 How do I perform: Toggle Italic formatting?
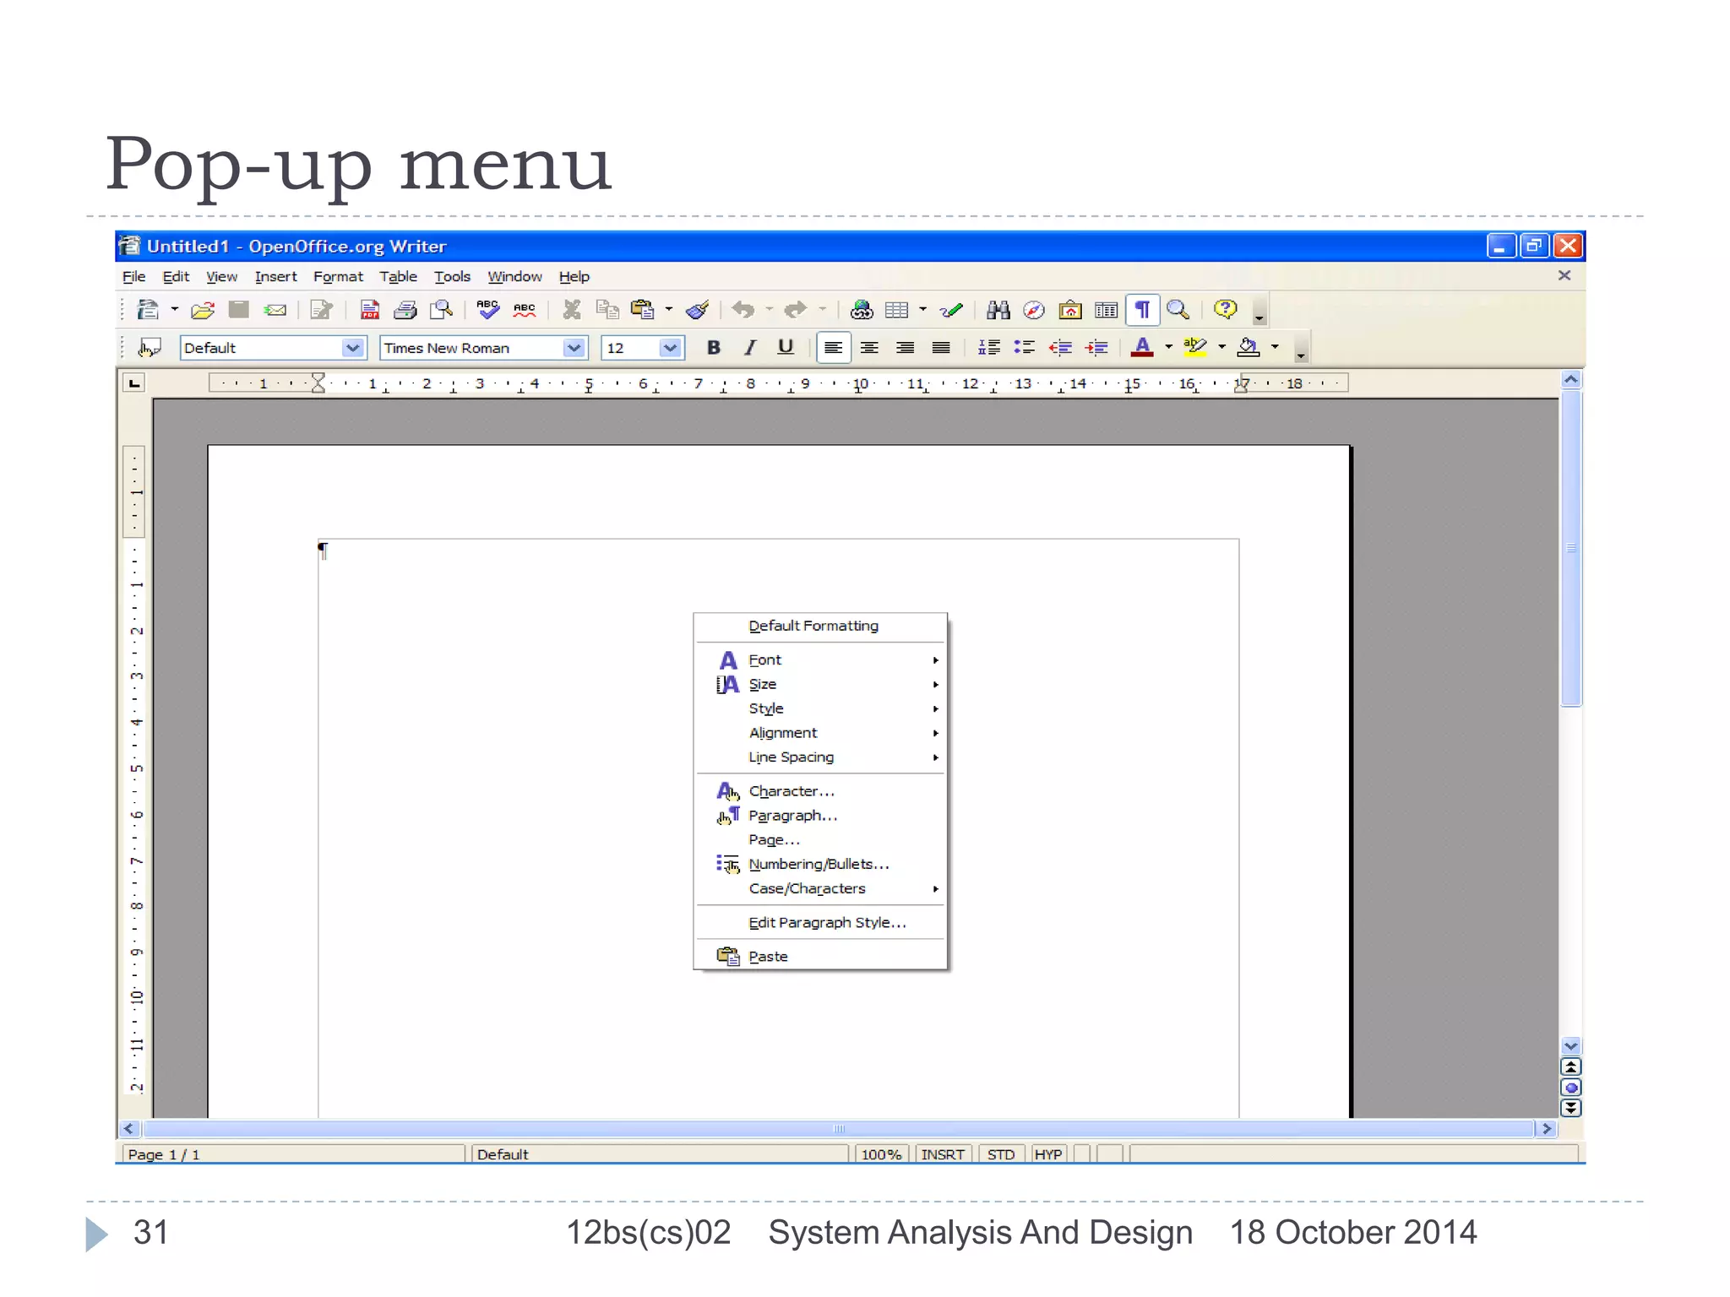tap(749, 347)
